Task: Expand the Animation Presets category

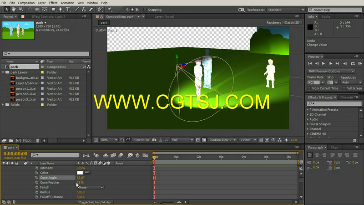Action: (308, 109)
